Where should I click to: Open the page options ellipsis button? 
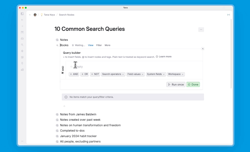click(x=201, y=30)
